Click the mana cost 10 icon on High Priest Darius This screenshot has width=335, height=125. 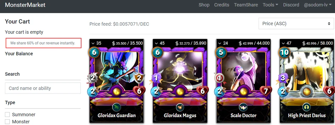(284, 52)
